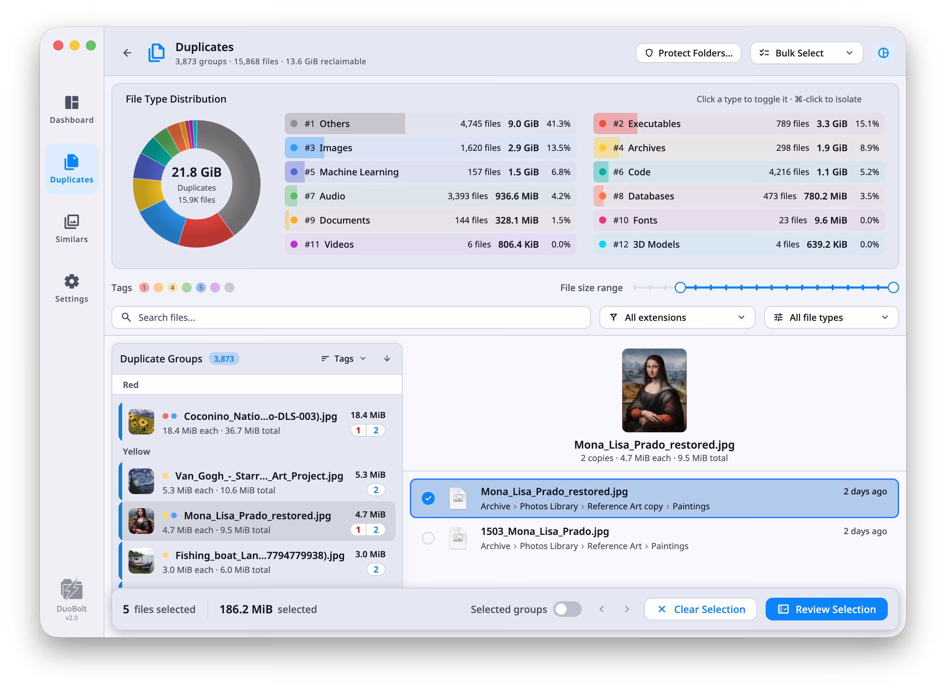
Task: Click the Duplicates header documents icon
Action: point(156,53)
